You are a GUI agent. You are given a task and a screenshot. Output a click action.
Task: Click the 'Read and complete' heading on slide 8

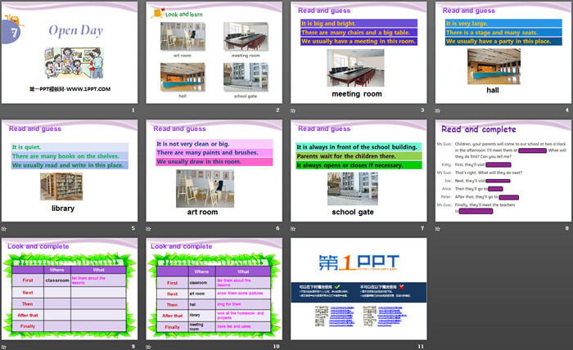click(479, 129)
